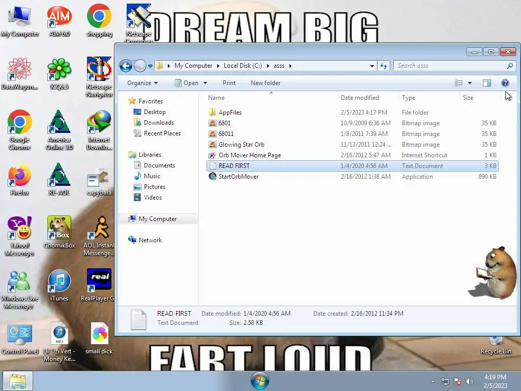Expand the Open button dropdown arrow
521x391 pixels.
click(206, 83)
